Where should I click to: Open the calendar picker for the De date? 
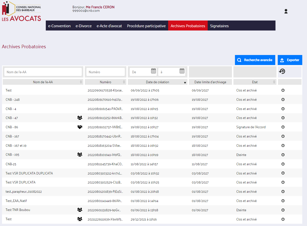click(x=153, y=71)
